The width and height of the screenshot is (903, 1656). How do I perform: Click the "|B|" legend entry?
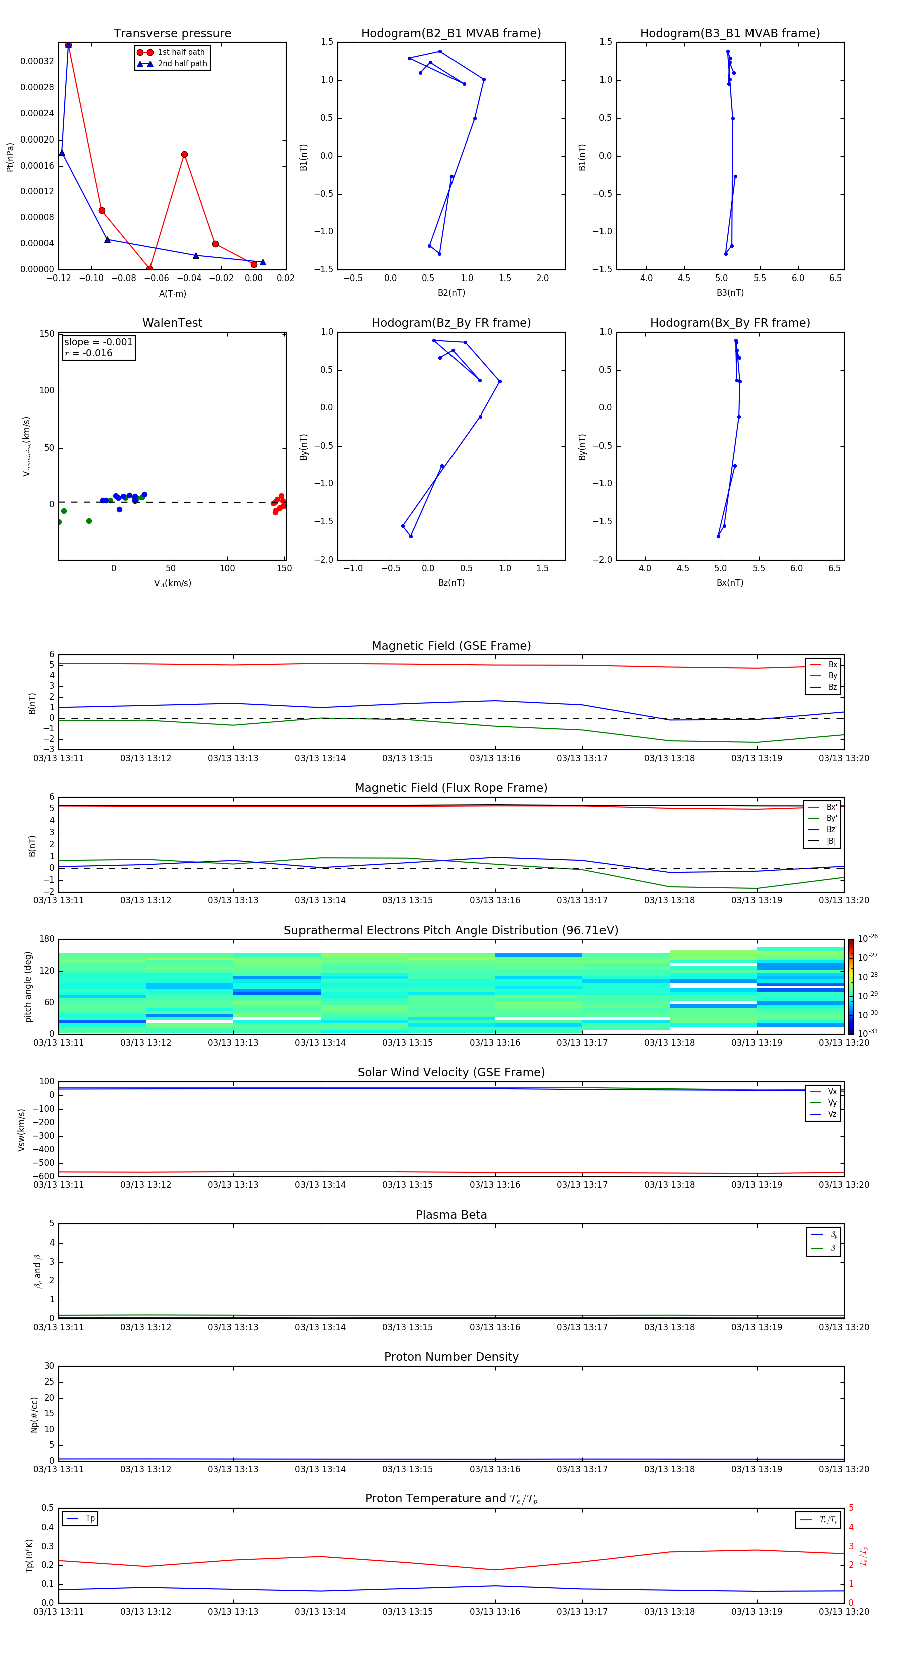[x=823, y=841]
